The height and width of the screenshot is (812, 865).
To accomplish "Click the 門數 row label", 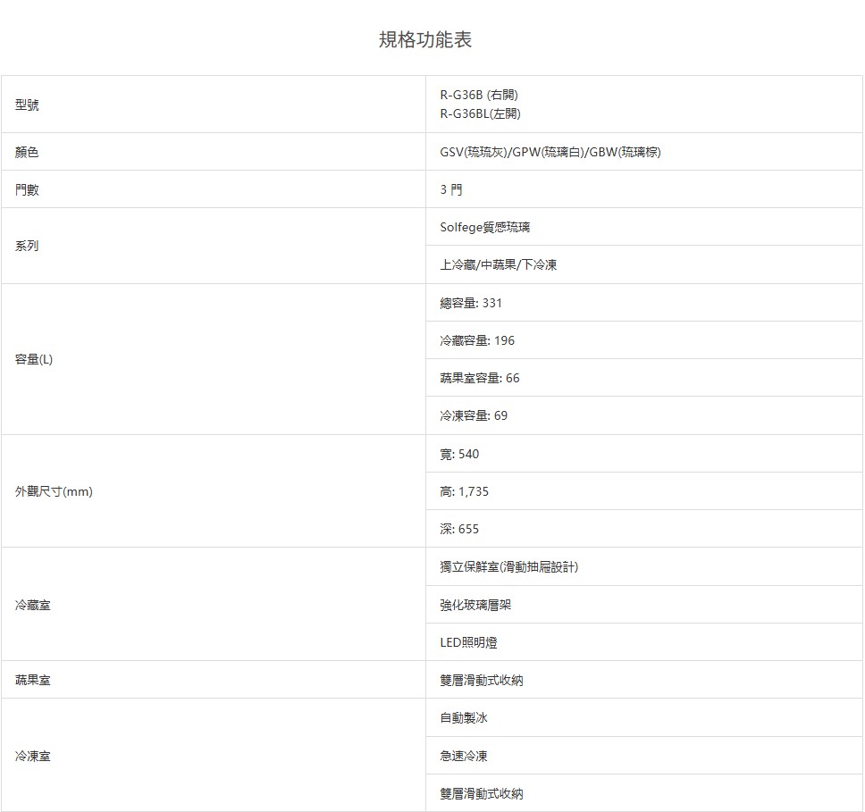I will pos(27,189).
